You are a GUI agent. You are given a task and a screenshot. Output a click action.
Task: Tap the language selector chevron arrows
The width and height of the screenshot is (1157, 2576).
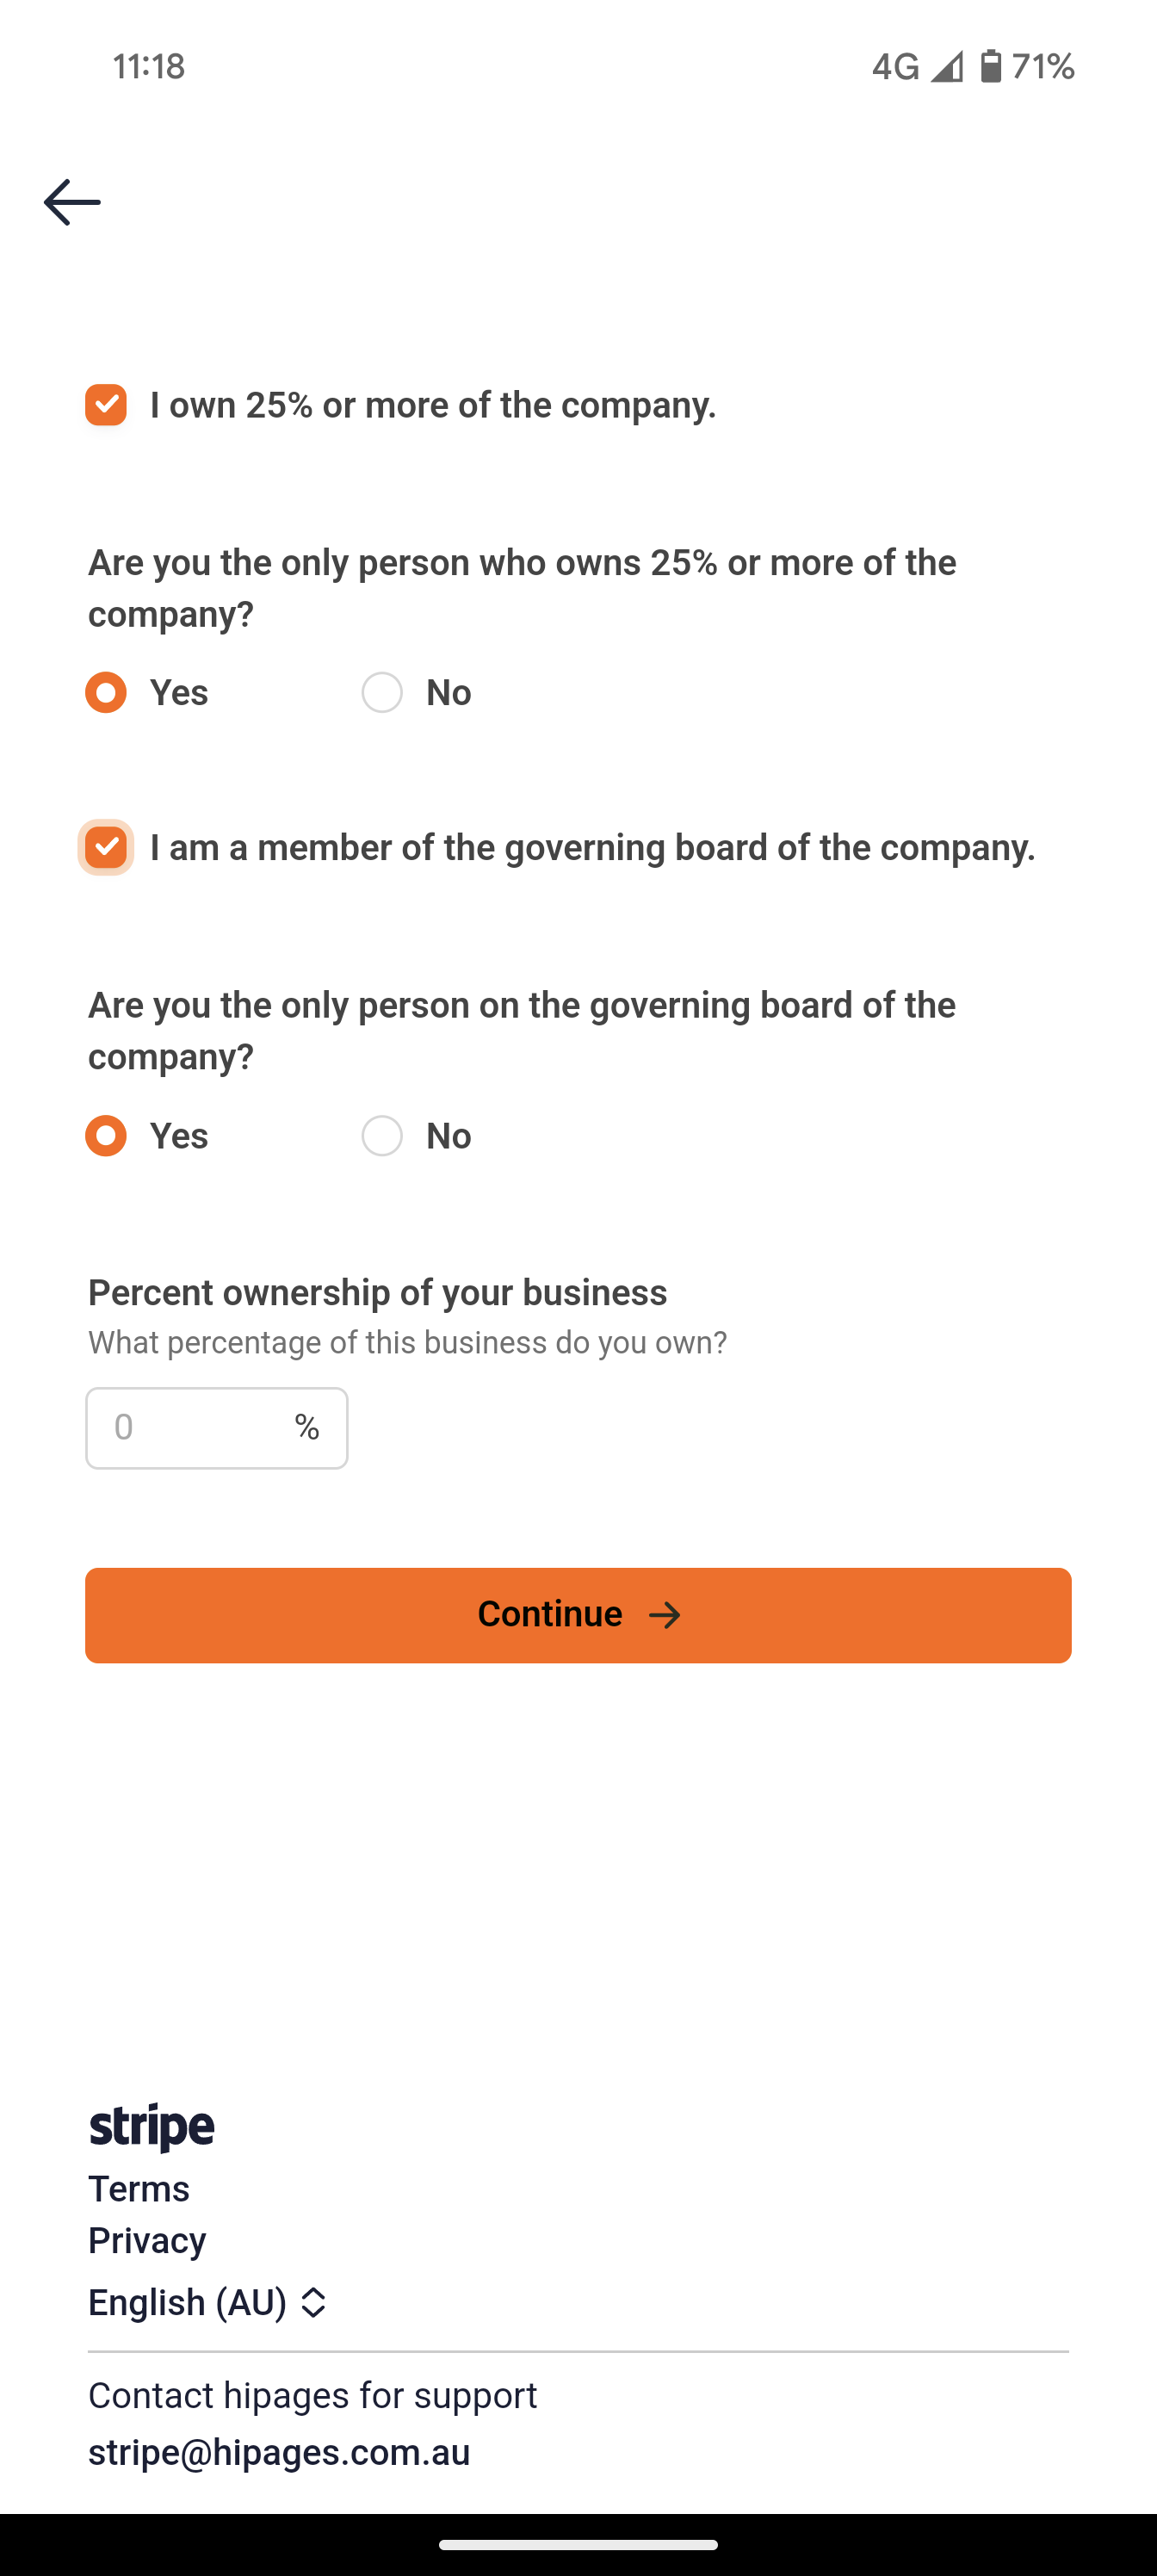point(314,2302)
